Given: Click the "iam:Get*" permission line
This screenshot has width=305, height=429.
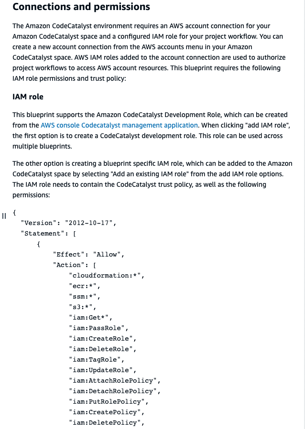Looking at the screenshot, I should (x=90, y=317).
